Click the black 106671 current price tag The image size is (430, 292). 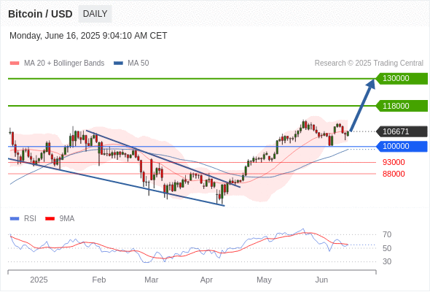click(x=402, y=131)
